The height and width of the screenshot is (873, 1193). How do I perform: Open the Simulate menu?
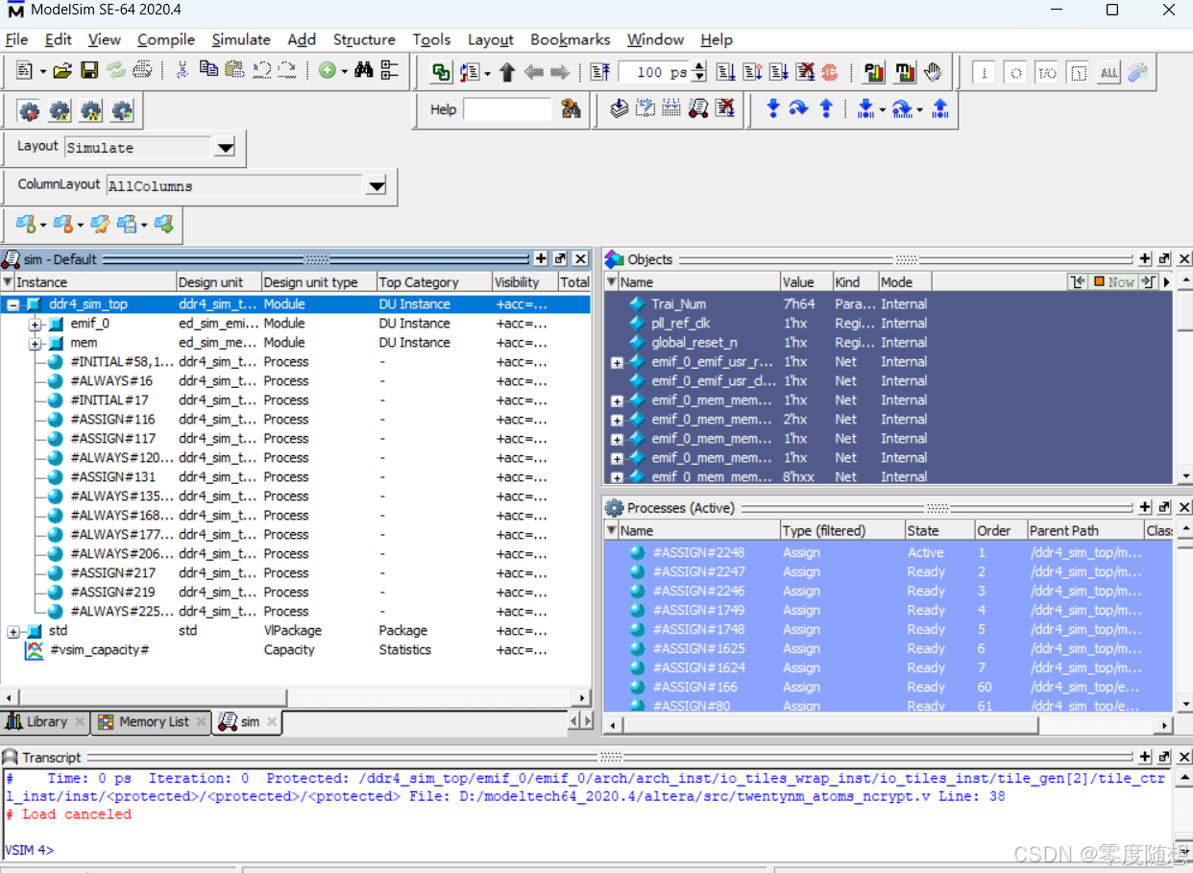click(x=241, y=39)
